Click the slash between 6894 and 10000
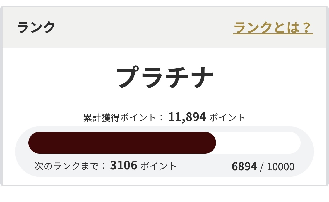The image size is (329, 202). [x=262, y=167]
